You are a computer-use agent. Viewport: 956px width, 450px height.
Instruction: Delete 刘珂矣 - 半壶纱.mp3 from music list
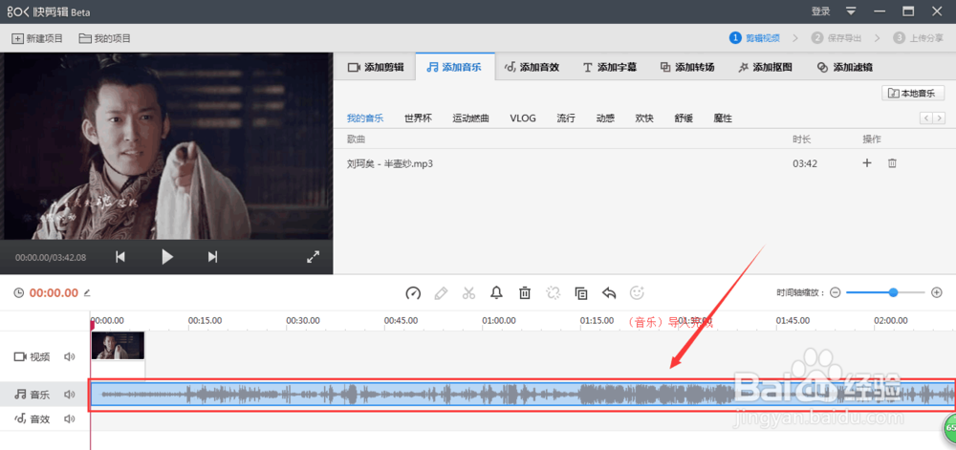click(892, 163)
